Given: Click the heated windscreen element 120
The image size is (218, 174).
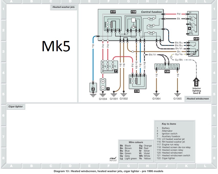Looking at the screenshot, I should click(167, 67).
